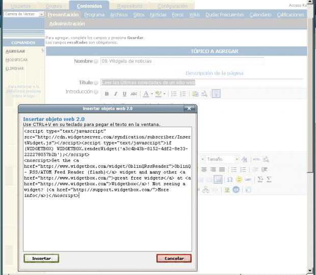
Task: Click the highlighted table icon
Action: [x=218, y=180]
